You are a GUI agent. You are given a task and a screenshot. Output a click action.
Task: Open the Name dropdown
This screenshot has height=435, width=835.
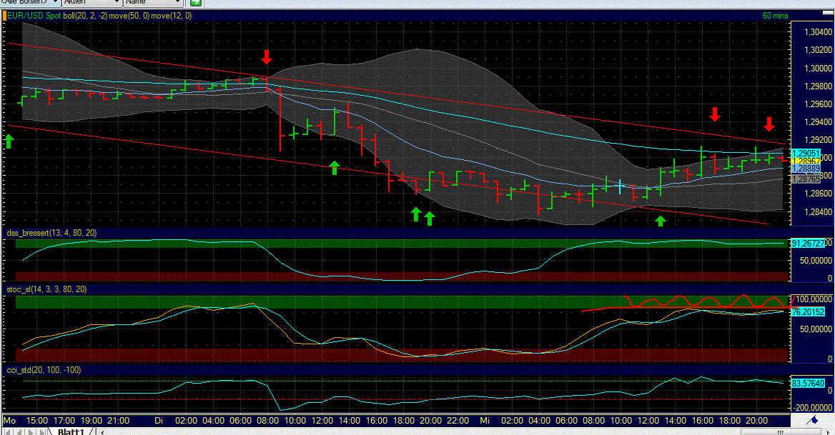point(154,3)
